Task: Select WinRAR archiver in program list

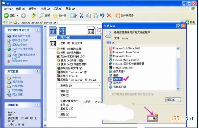Action: point(121,68)
